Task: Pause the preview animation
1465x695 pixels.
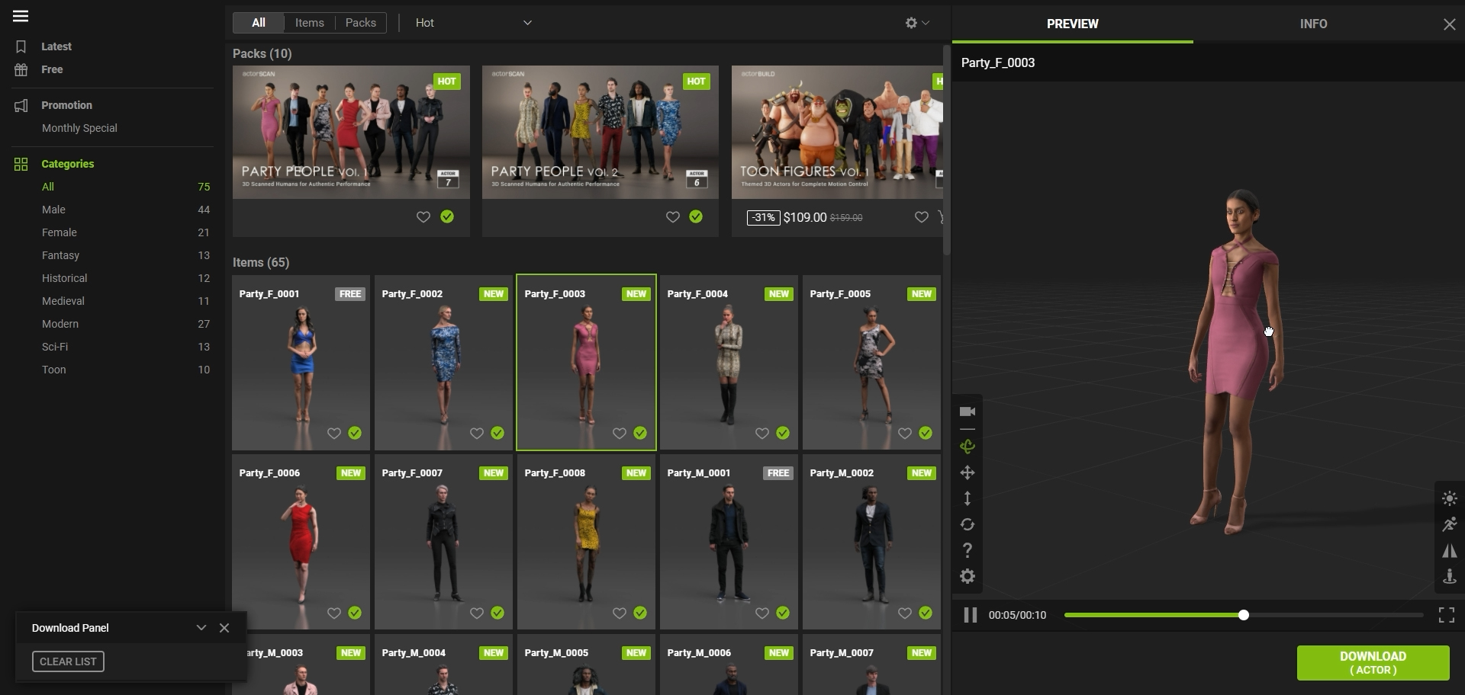Action: coord(971,615)
